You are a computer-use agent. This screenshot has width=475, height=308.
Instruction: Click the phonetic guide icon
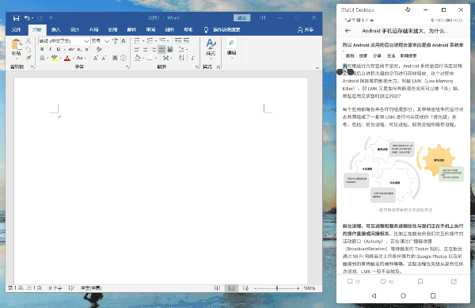pyautogui.click(x=115, y=40)
